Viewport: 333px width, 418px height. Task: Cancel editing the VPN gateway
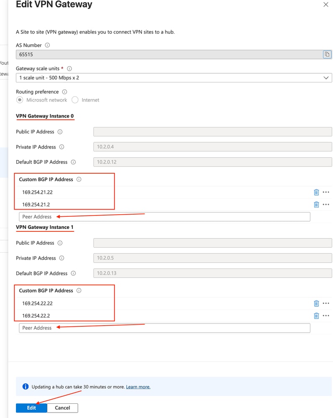pyautogui.click(x=62, y=408)
